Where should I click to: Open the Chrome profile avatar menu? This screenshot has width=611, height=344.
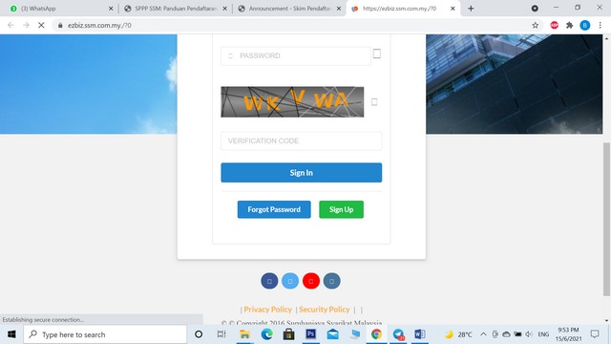click(x=585, y=26)
